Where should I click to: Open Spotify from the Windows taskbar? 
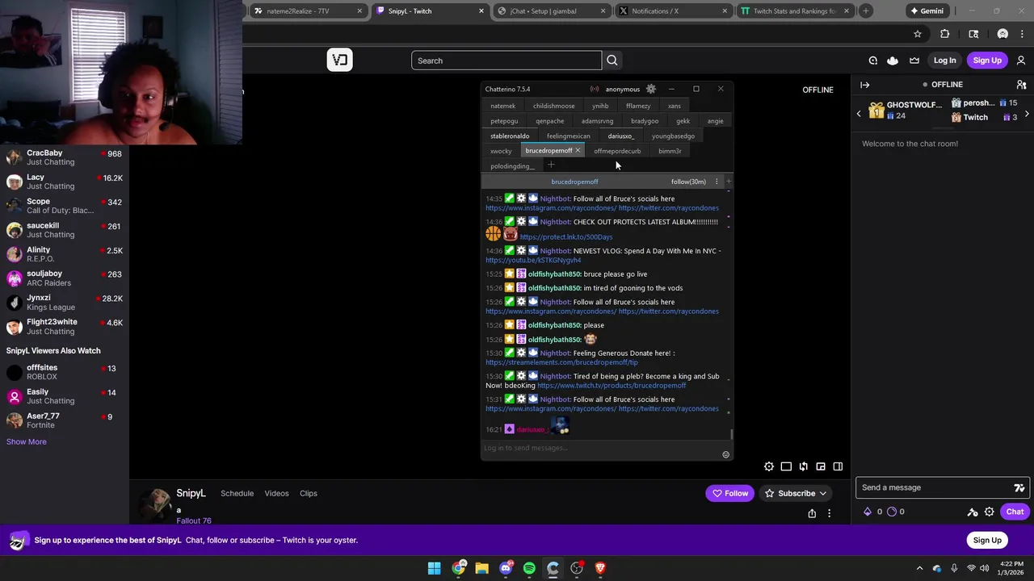529,568
